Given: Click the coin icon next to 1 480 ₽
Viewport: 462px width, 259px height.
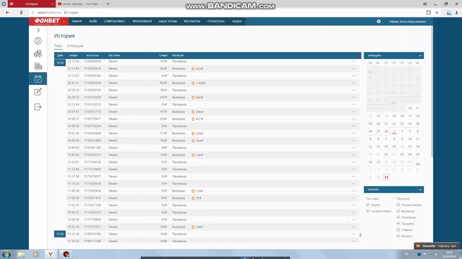Looking at the screenshot, I should pyautogui.click(x=193, y=83).
